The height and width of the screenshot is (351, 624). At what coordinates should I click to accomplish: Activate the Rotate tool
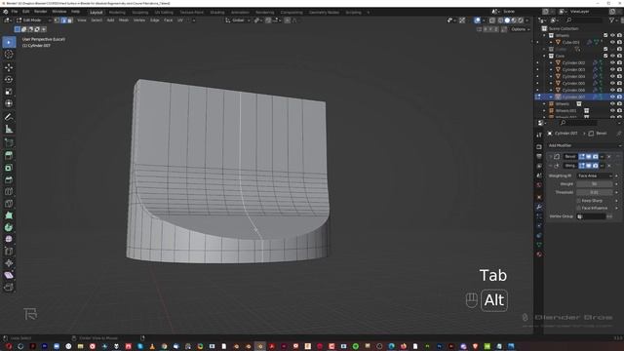[x=9, y=79]
